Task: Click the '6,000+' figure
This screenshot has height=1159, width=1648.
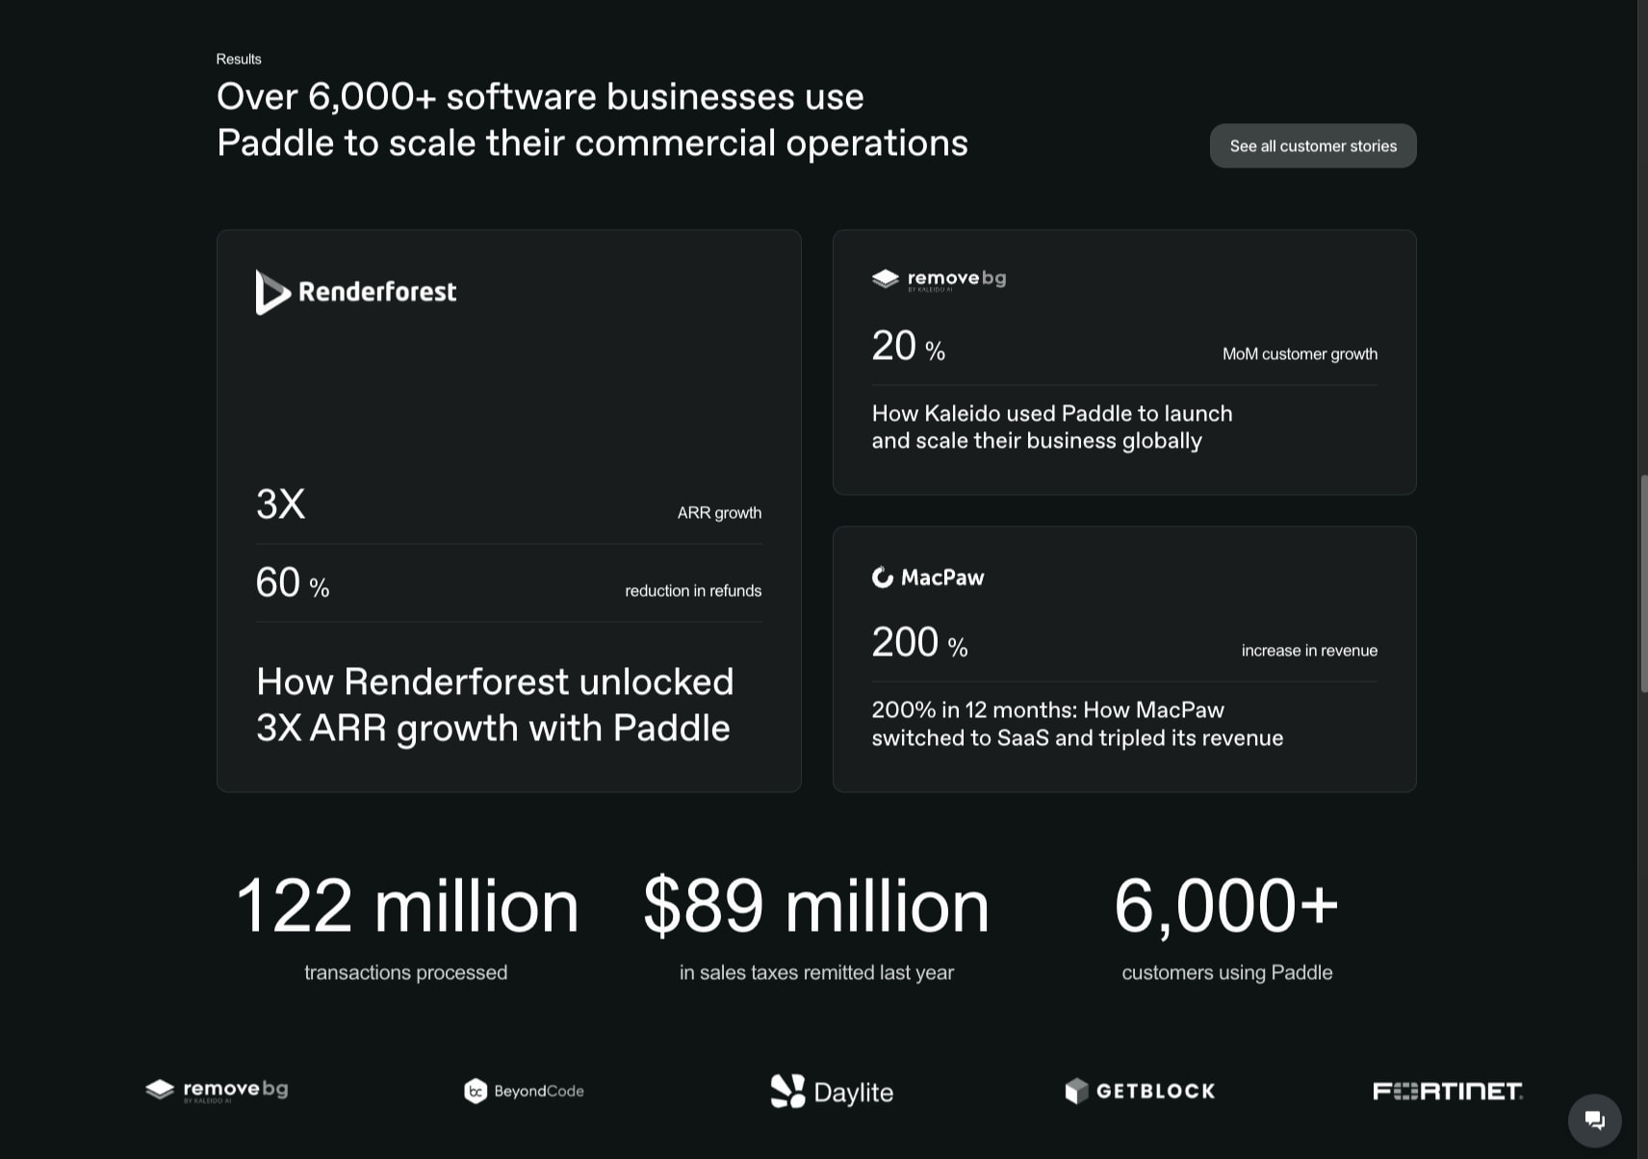Action: [1226, 906]
